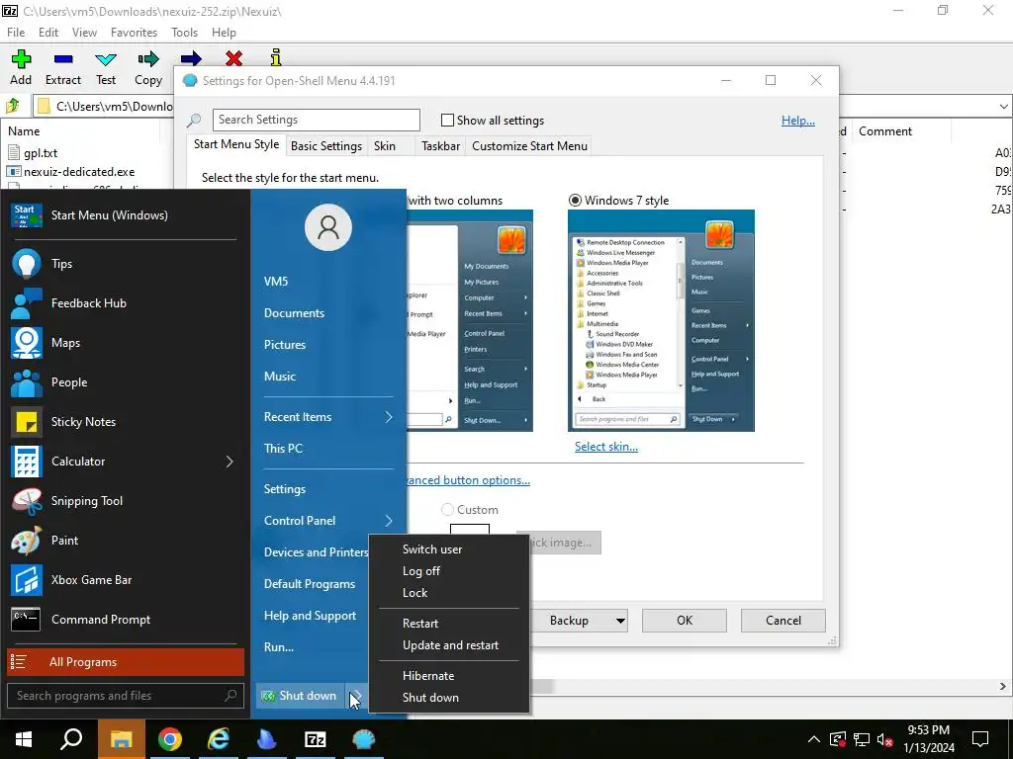
Task: Click the 7-Zip up folder icon
Action: tap(13, 105)
